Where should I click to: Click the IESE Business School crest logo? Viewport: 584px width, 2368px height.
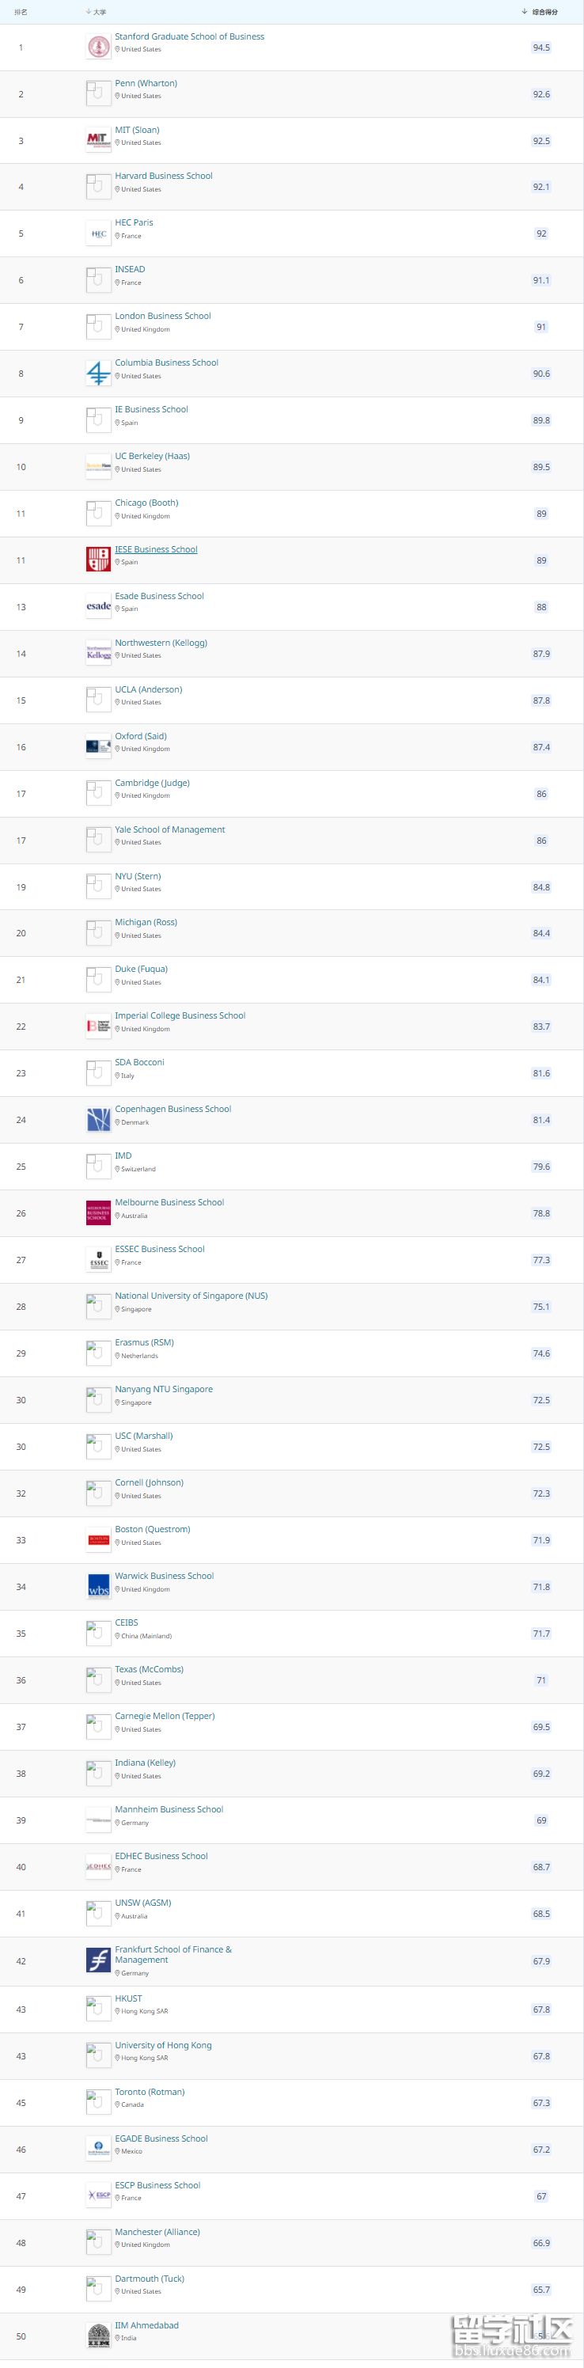[97, 559]
